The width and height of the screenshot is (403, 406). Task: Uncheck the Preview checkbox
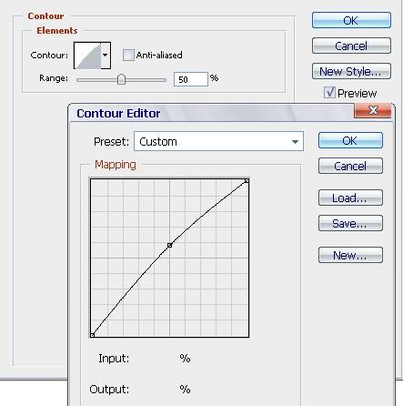point(329,93)
